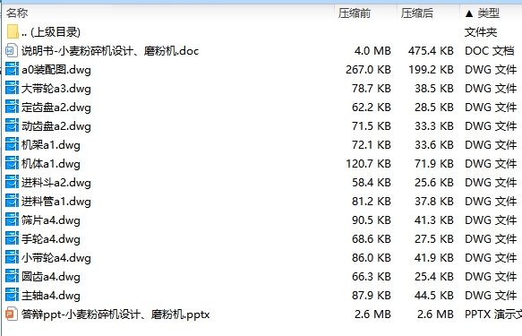Click the 86.0 KB size of 小带轮a4.dwg

(x=372, y=257)
